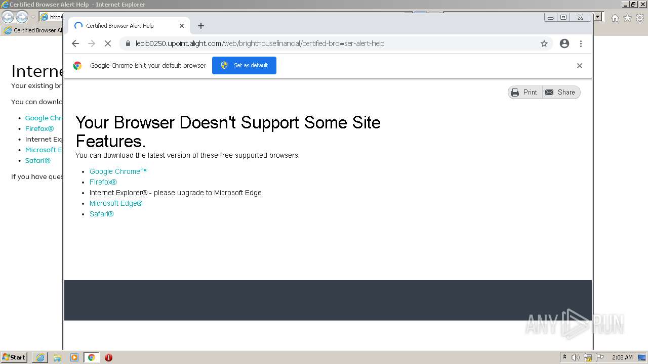This screenshot has width=648, height=364.
Task: Set Chrome as default browser
Action: (244, 65)
